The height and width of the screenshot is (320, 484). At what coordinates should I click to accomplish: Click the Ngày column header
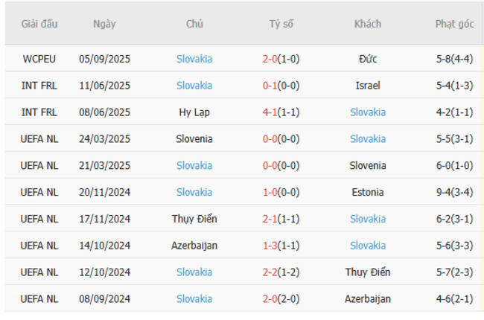click(104, 24)
